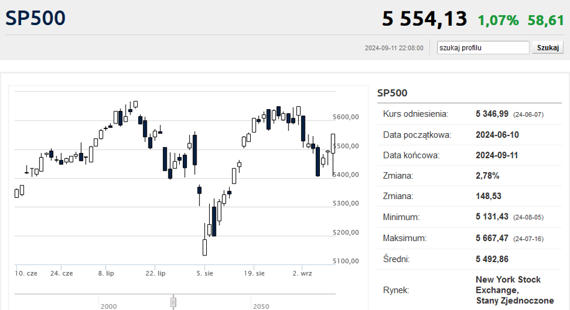
Task: Click the green 1,07% change in header
Action: 498,20
